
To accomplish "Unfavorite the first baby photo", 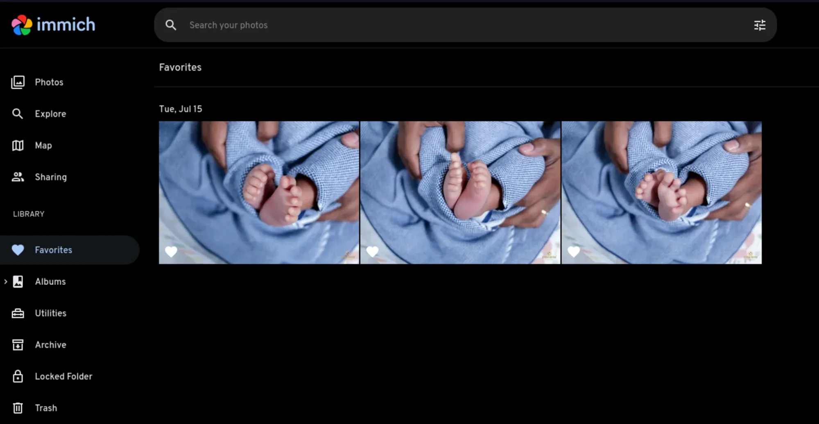I will (171, 251).
